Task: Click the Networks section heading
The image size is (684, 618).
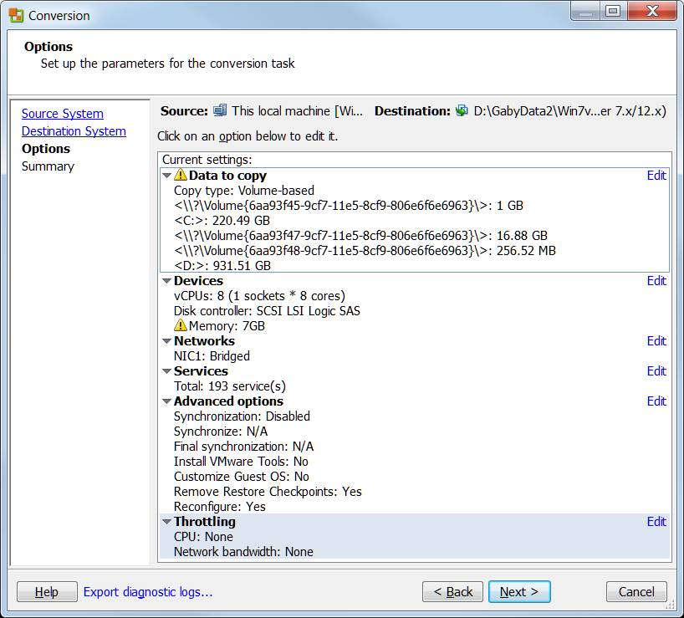Action: point(204,341)
